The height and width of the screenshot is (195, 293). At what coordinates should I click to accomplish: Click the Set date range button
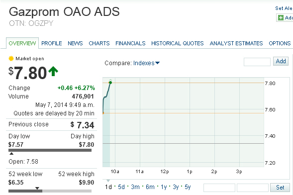(280, 188)
